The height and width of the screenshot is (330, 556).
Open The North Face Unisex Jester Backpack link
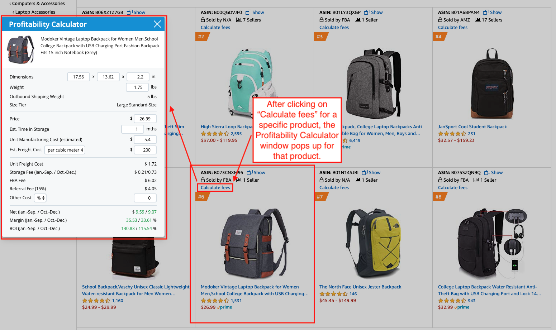coord(360,287)
